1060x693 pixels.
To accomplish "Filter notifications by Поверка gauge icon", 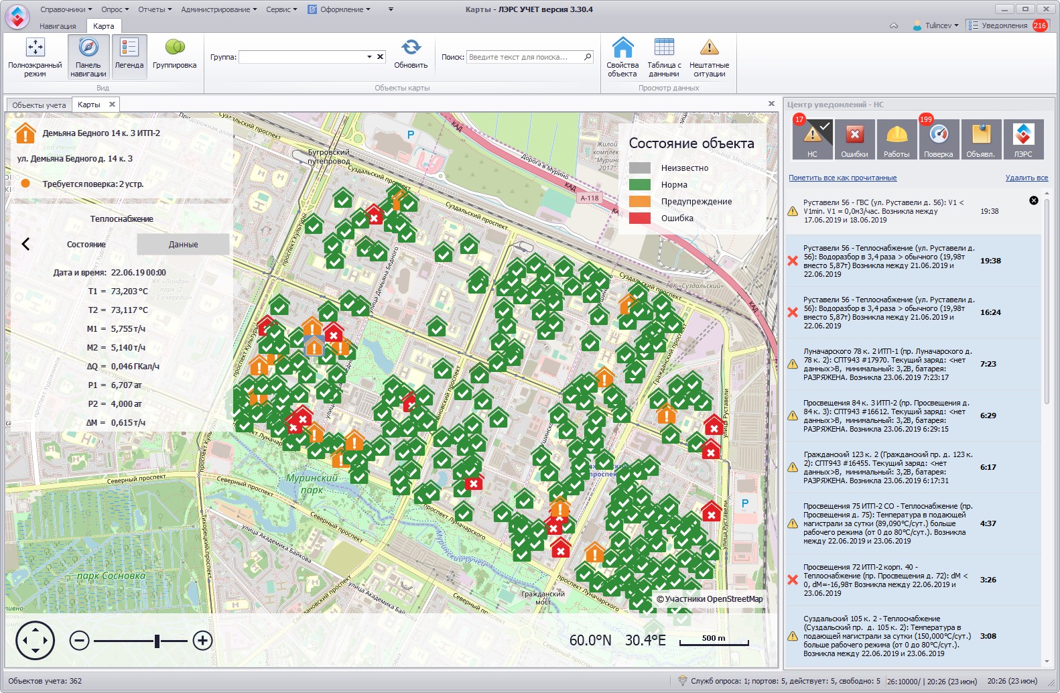I will pos(938,139).
